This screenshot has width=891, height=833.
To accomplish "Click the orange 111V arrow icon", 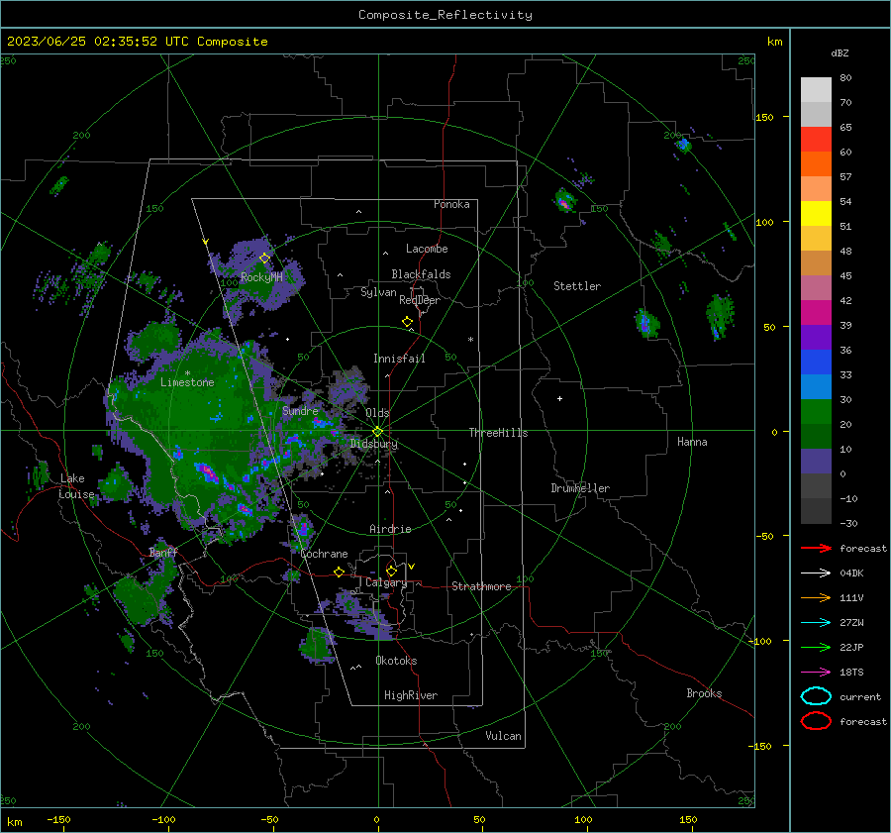I will tap(816, 597).
